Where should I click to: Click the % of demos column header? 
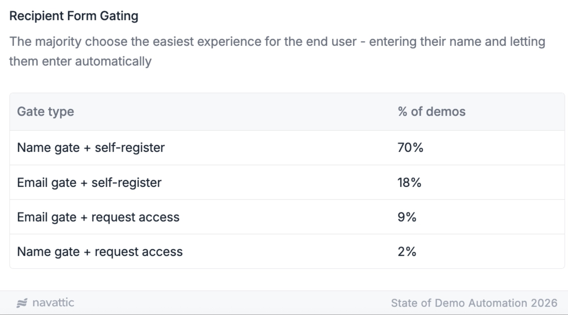[x=431, y=112]
